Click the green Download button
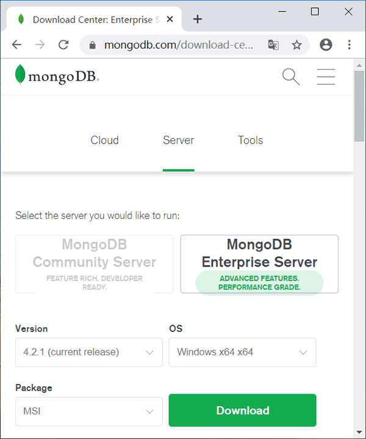The width and height of the screenshot is (366, 439). (x=243, y=410)
